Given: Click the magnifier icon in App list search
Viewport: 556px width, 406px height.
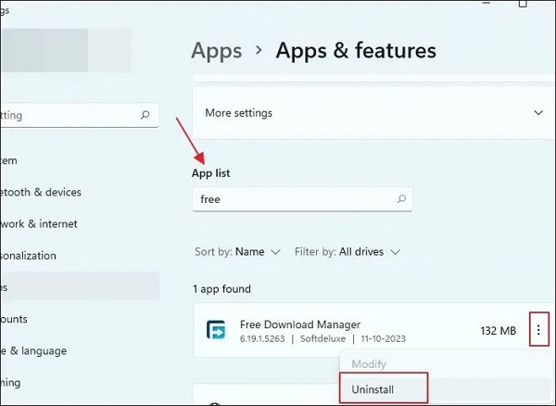Looking at the screenshot, I should coord(401,198).
